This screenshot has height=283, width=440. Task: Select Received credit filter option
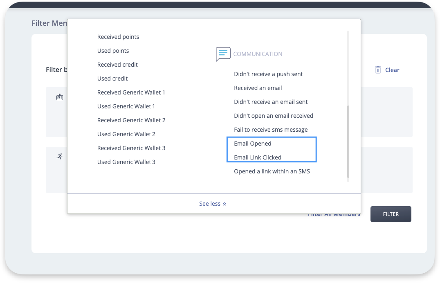(117, 65)
